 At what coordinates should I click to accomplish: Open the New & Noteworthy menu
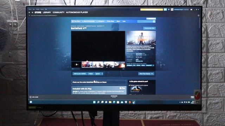[x=89, y=21]
